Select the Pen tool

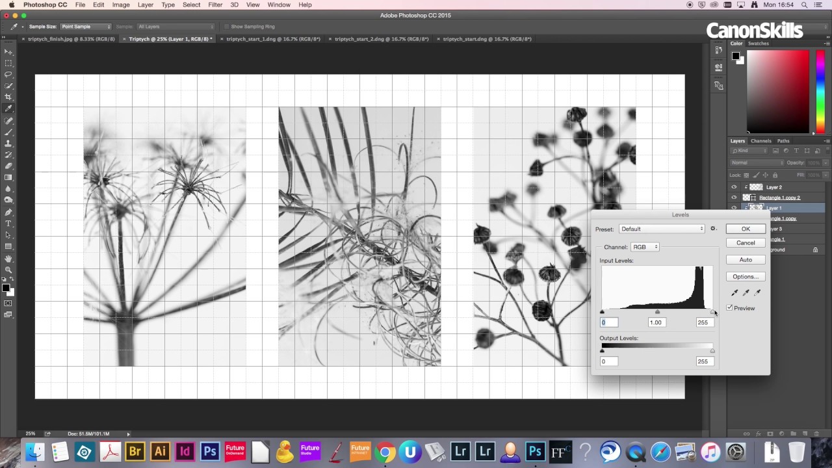point(8,212)
